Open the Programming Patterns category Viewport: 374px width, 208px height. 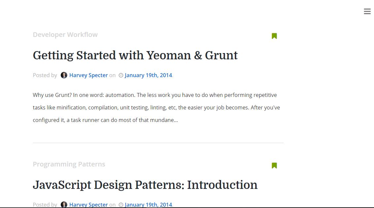[69, 164]
